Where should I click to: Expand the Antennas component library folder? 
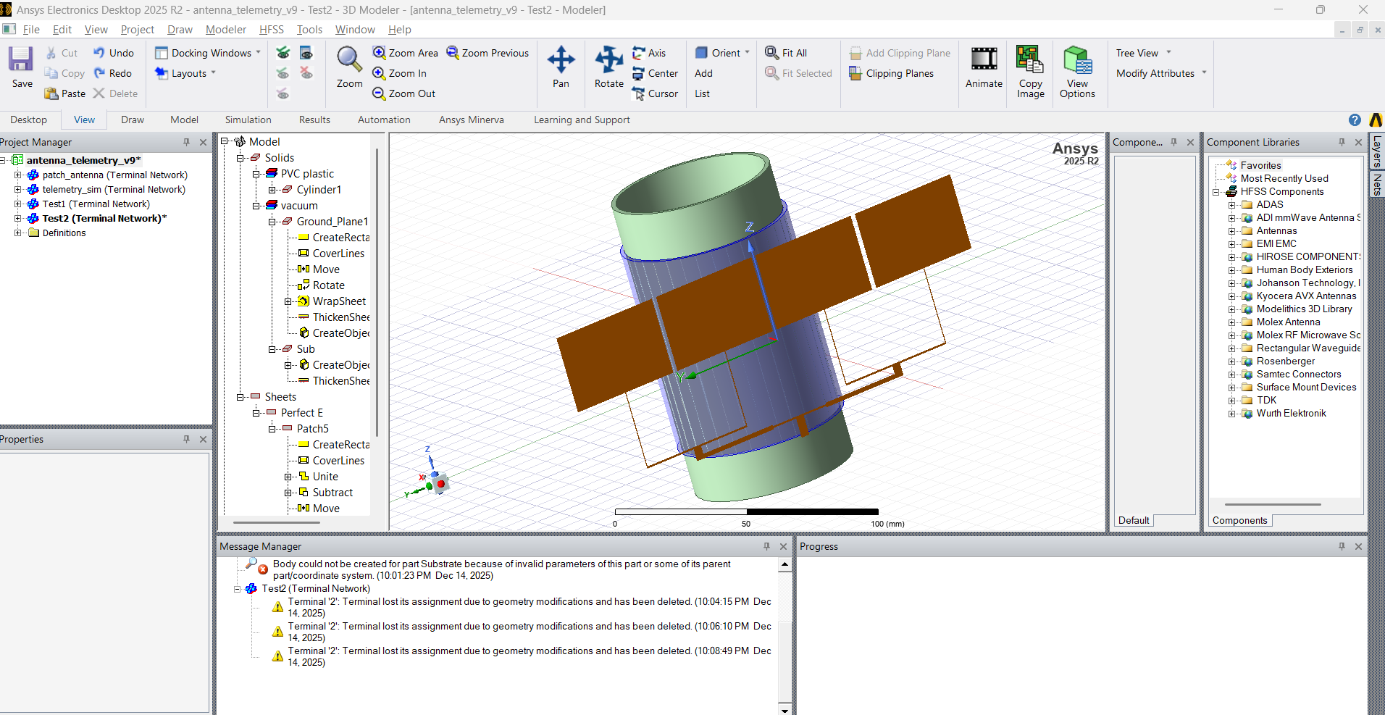1231,231
